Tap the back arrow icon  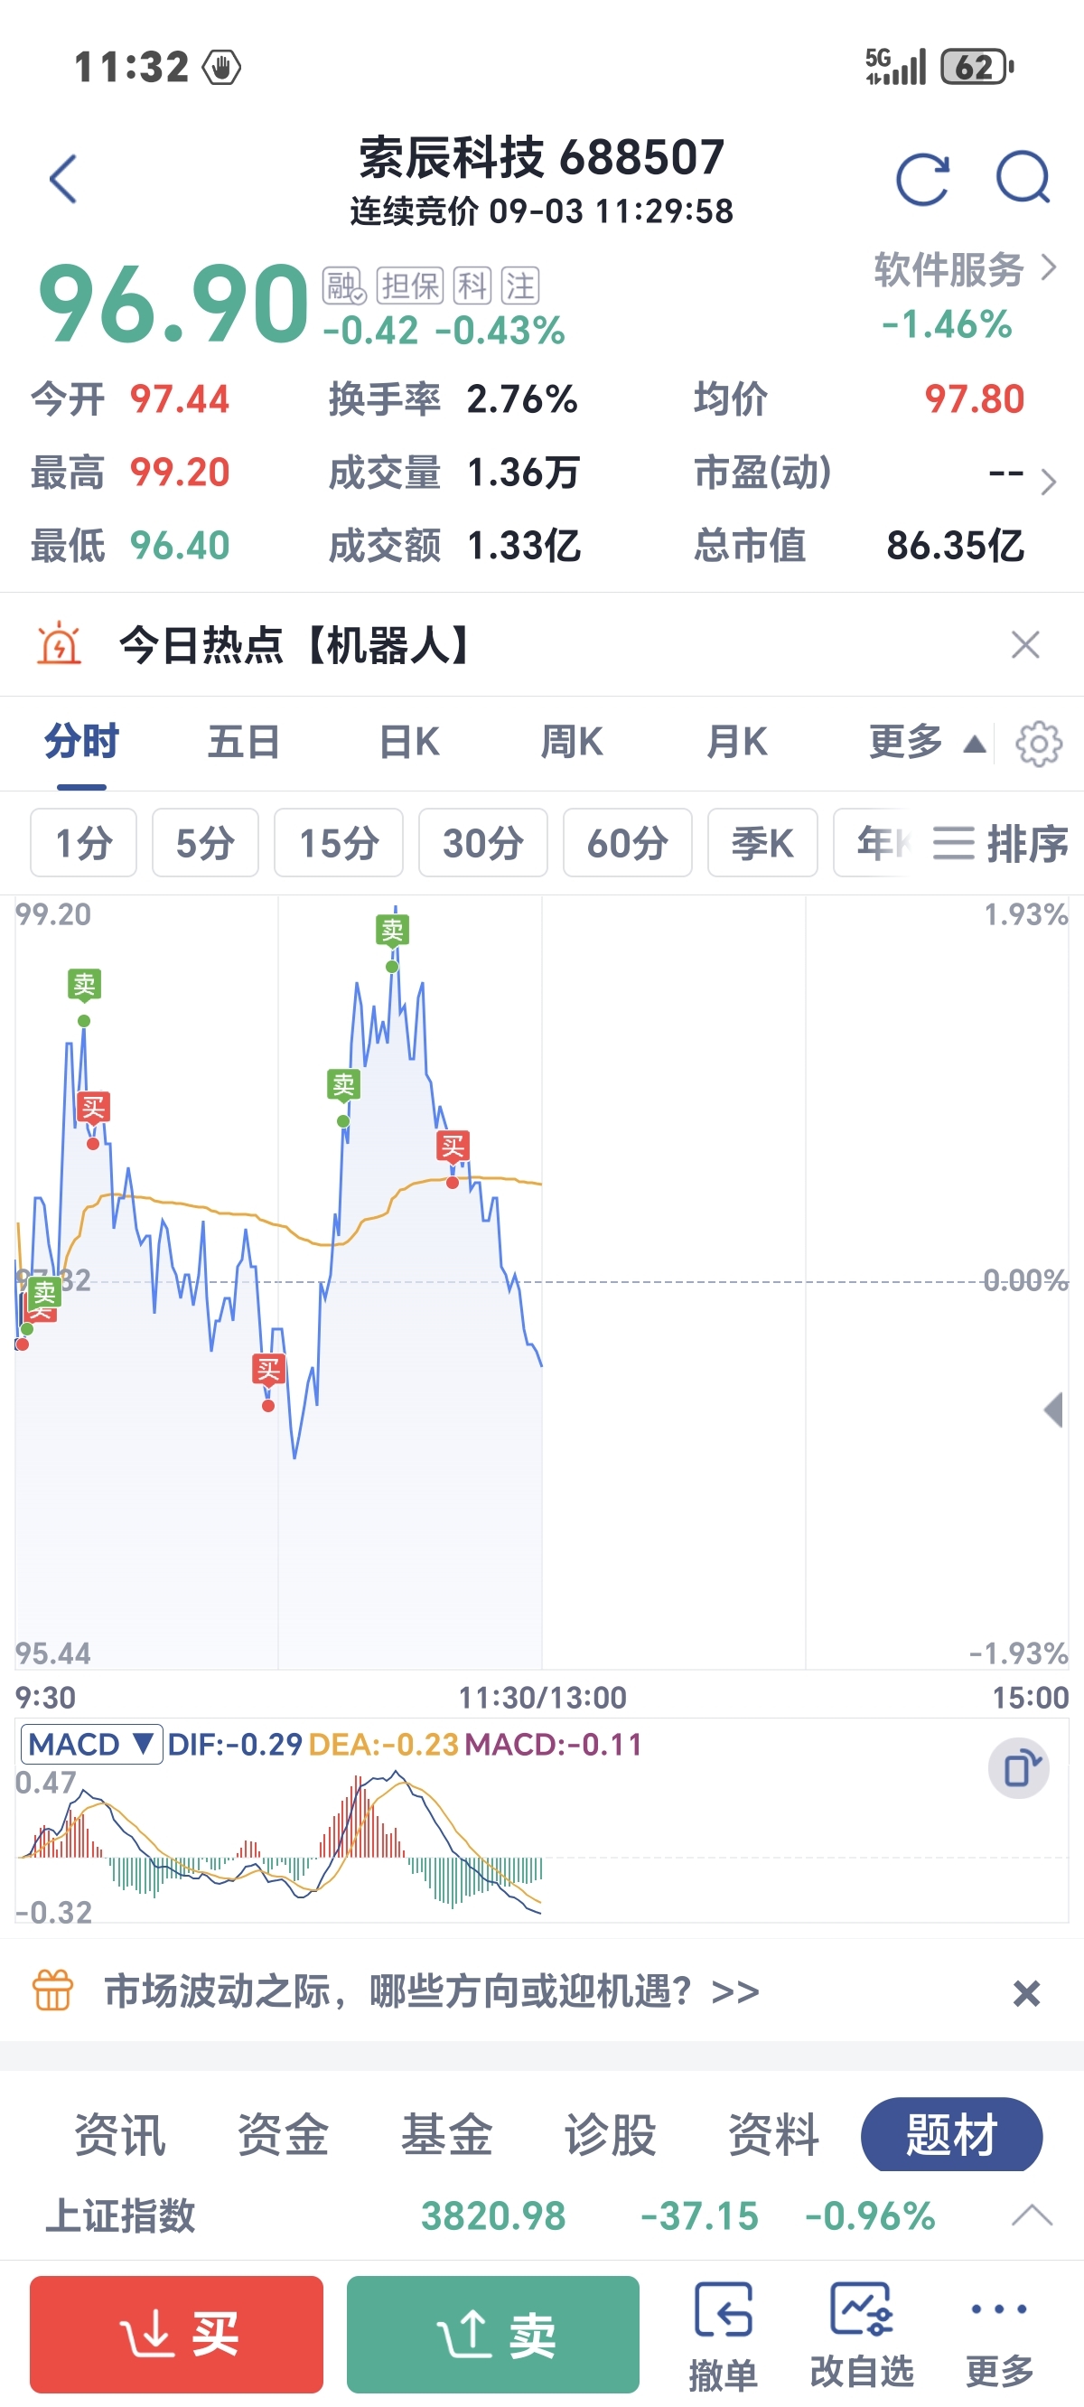[x=62, y=179]
